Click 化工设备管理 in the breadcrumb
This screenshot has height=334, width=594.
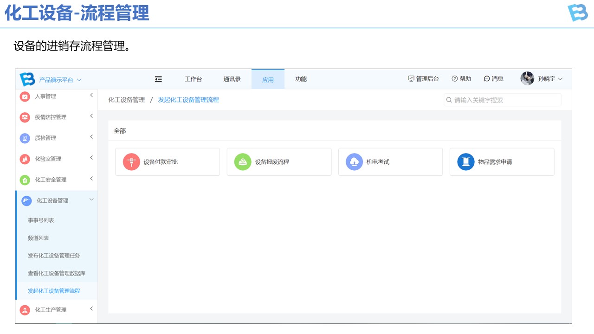coord(127,100)
